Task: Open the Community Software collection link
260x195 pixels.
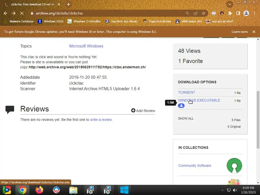Action: tap(195, 166)
